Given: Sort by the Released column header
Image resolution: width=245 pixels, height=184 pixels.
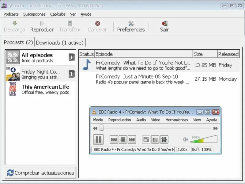Looking at the screenshot, I should pyautogui.click(x=228, y=54).
